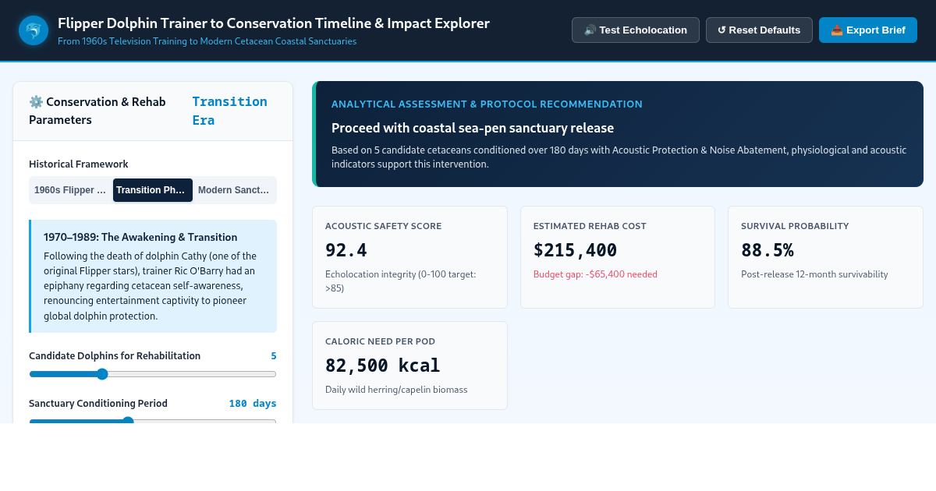Click the Acoustic Safety Score value 92.4

[346, 250]
